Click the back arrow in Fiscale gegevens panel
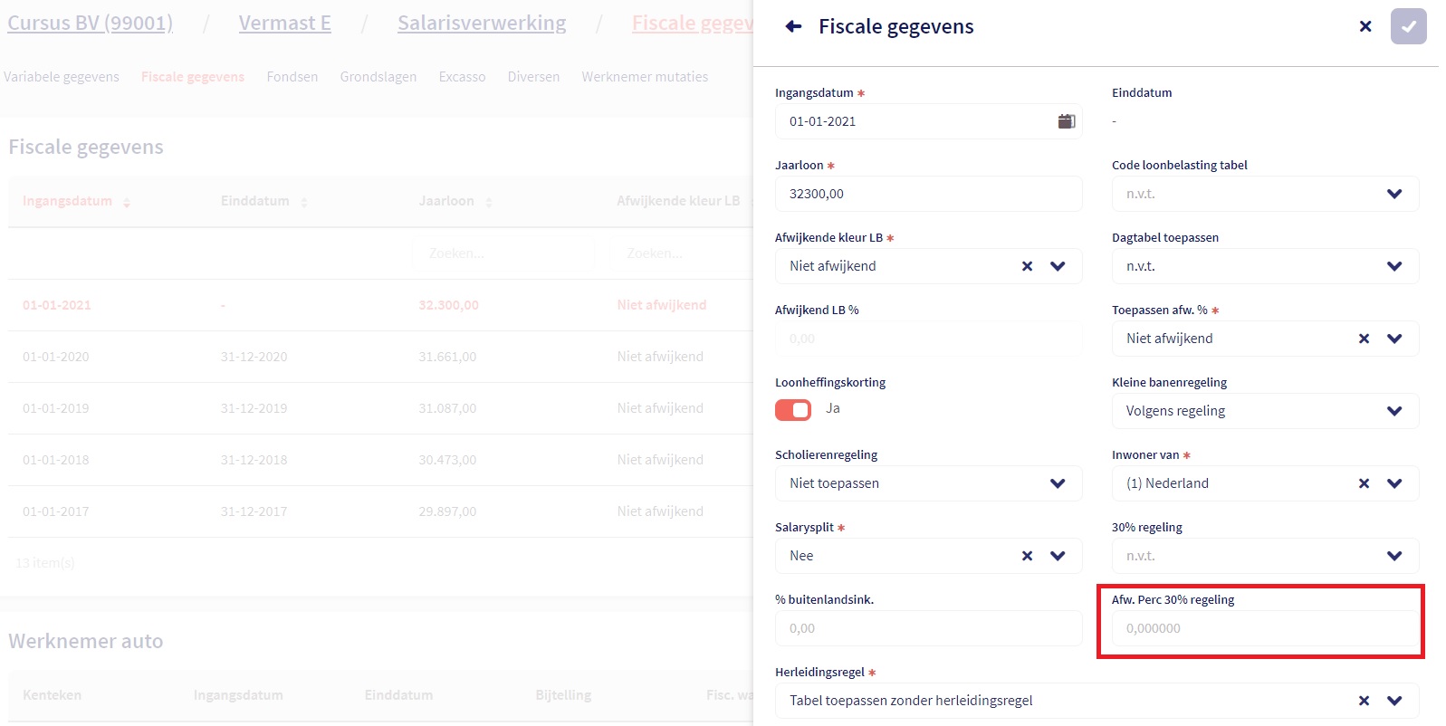This screenshot has width=1446, height=726. [793, 26]
